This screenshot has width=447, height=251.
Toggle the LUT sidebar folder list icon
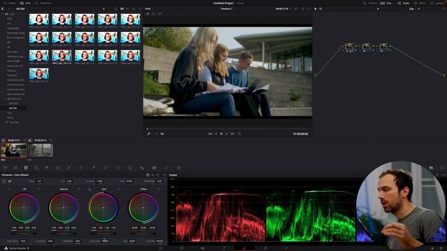[3, 9]
